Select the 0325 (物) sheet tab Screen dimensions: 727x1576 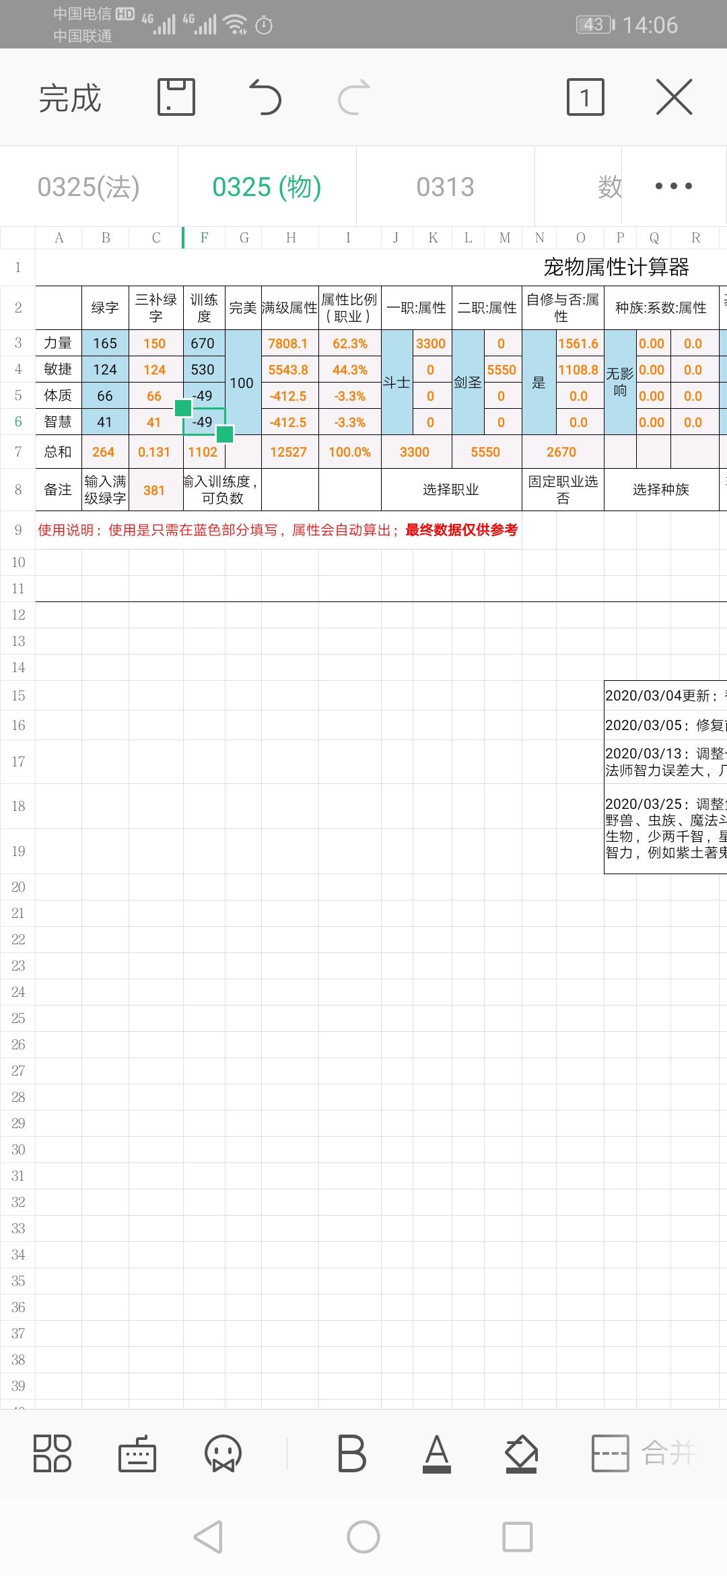click(x=267, y=187)
